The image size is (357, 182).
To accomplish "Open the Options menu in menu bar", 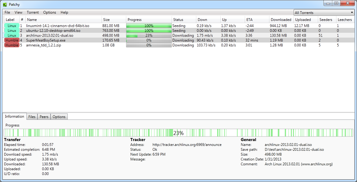I will tap(50, 12).
